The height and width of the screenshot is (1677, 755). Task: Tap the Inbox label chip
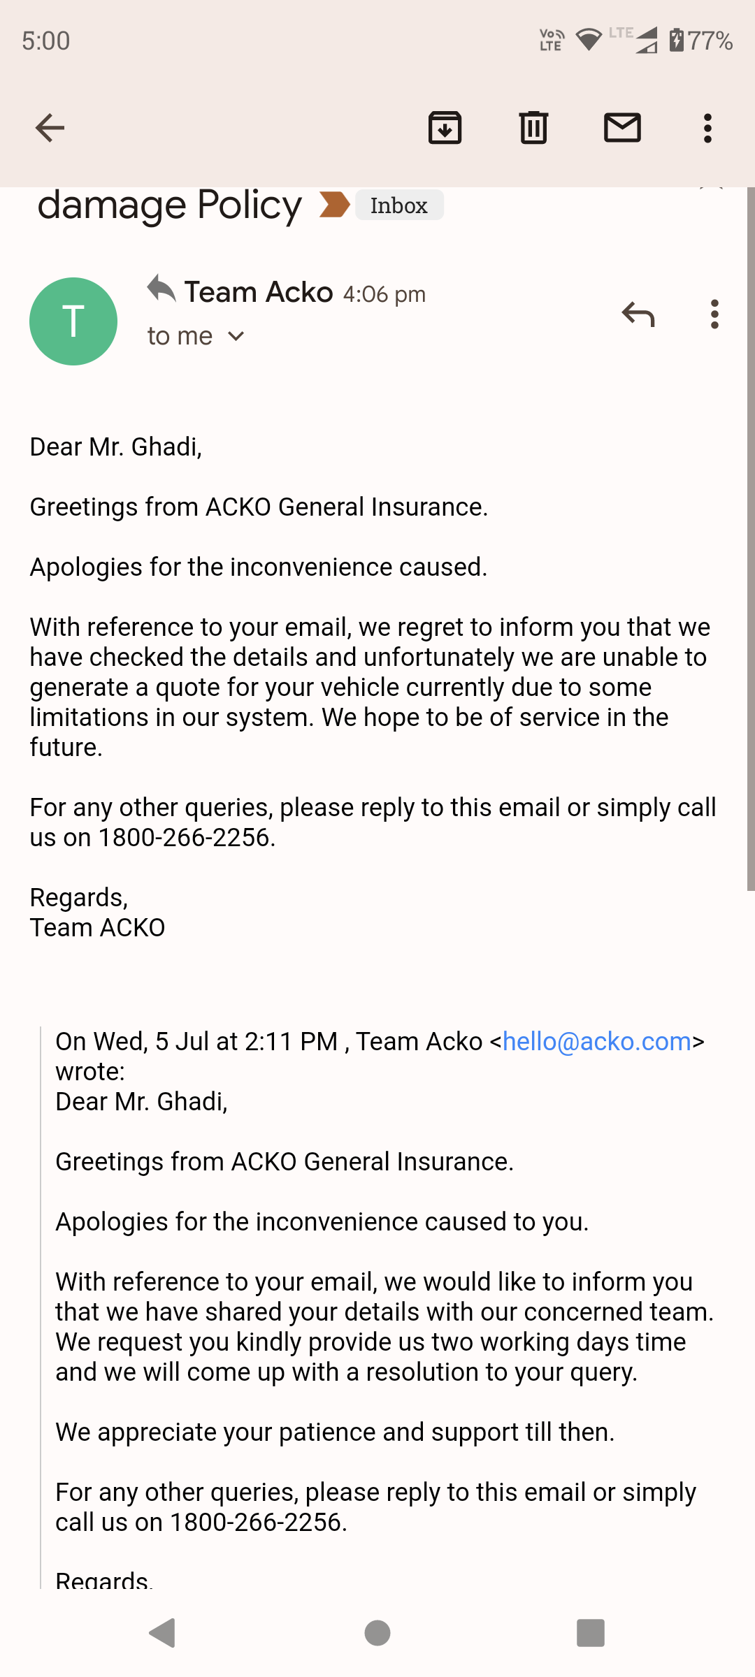click(x=399, y=205)
